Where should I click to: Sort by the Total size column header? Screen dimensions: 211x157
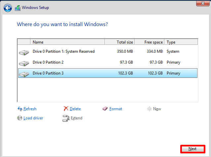point(120,42)
